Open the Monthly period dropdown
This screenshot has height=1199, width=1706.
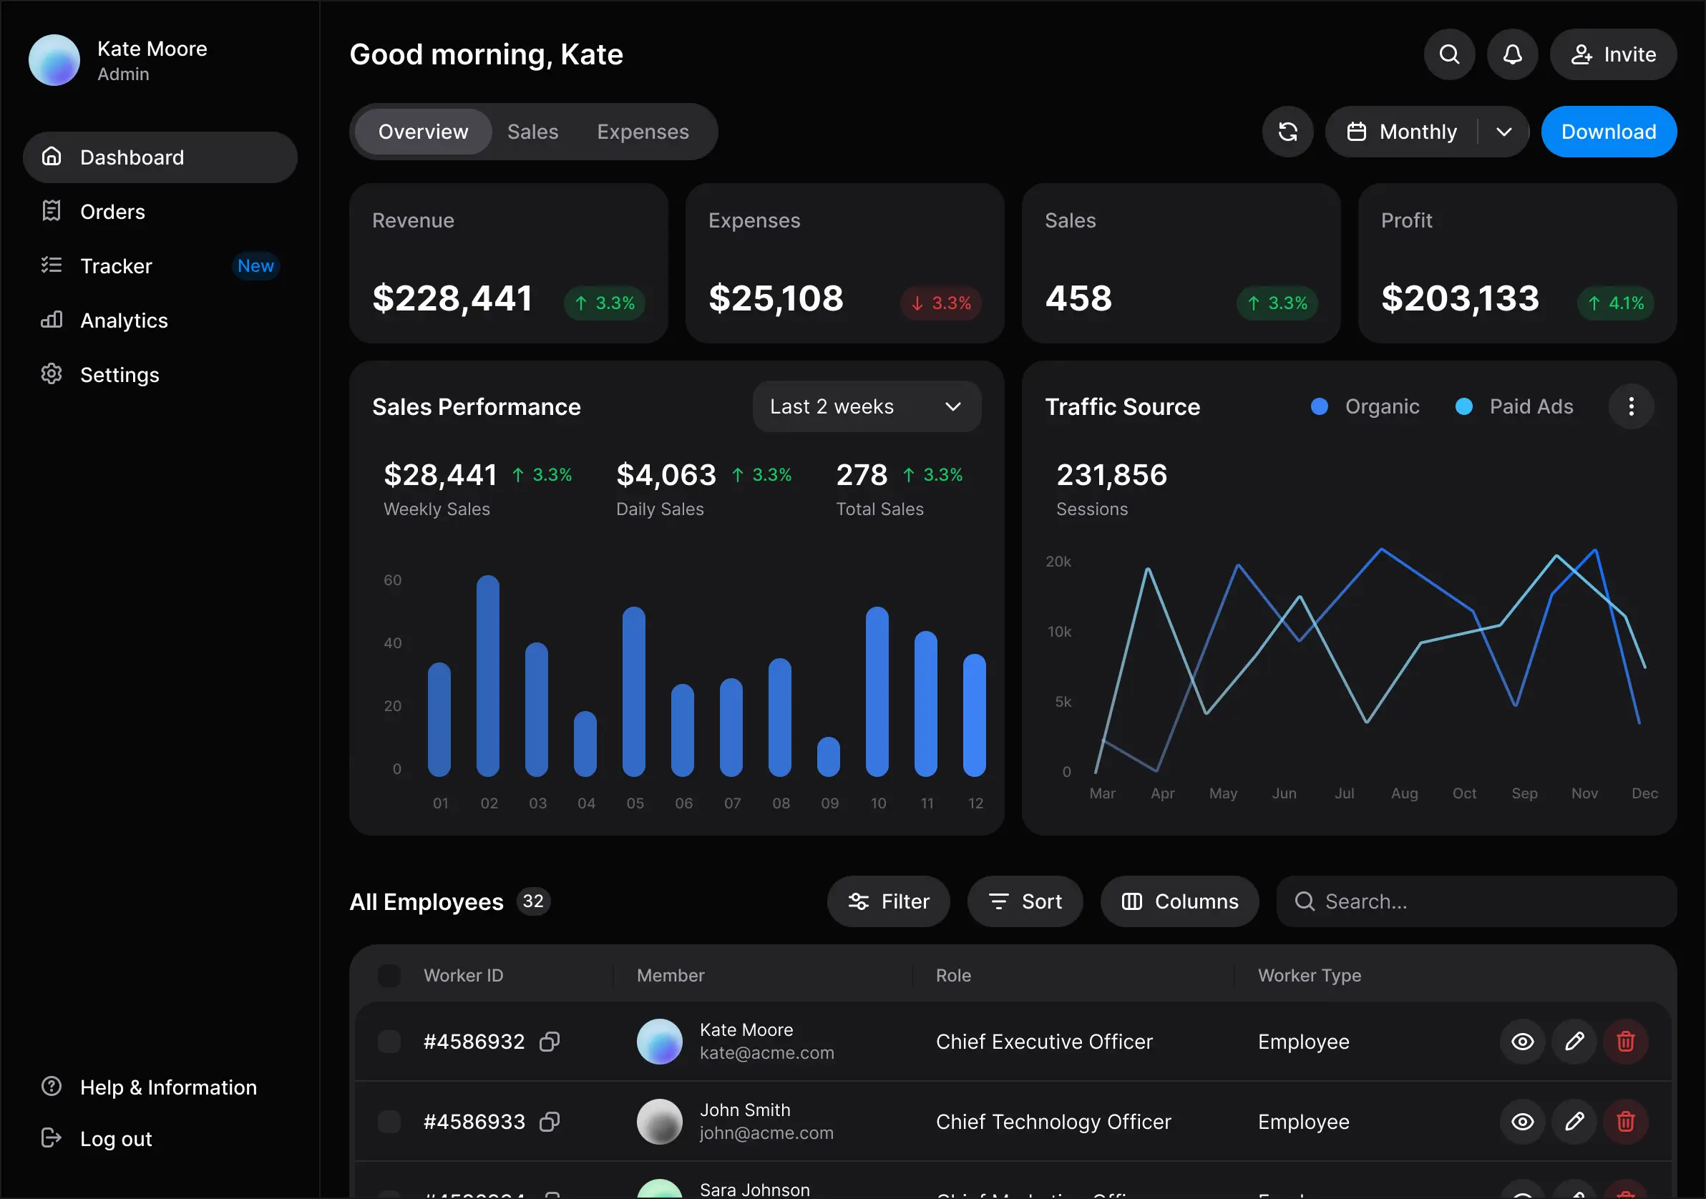[1427, 132]
